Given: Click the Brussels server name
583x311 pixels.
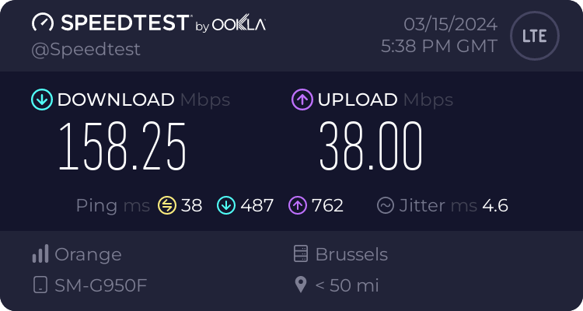Looking at the screenshot, I should pyautogui.click(x=351, y=254).
